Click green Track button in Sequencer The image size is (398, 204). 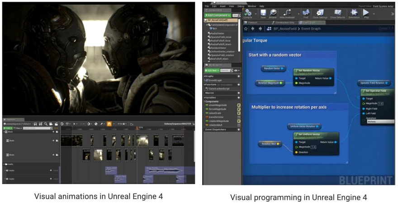(x=8, y=128)
